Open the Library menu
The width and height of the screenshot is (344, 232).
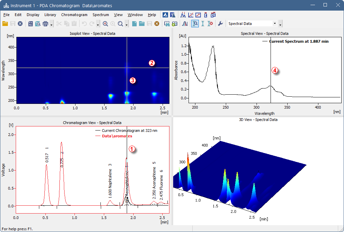pos(50,15)
